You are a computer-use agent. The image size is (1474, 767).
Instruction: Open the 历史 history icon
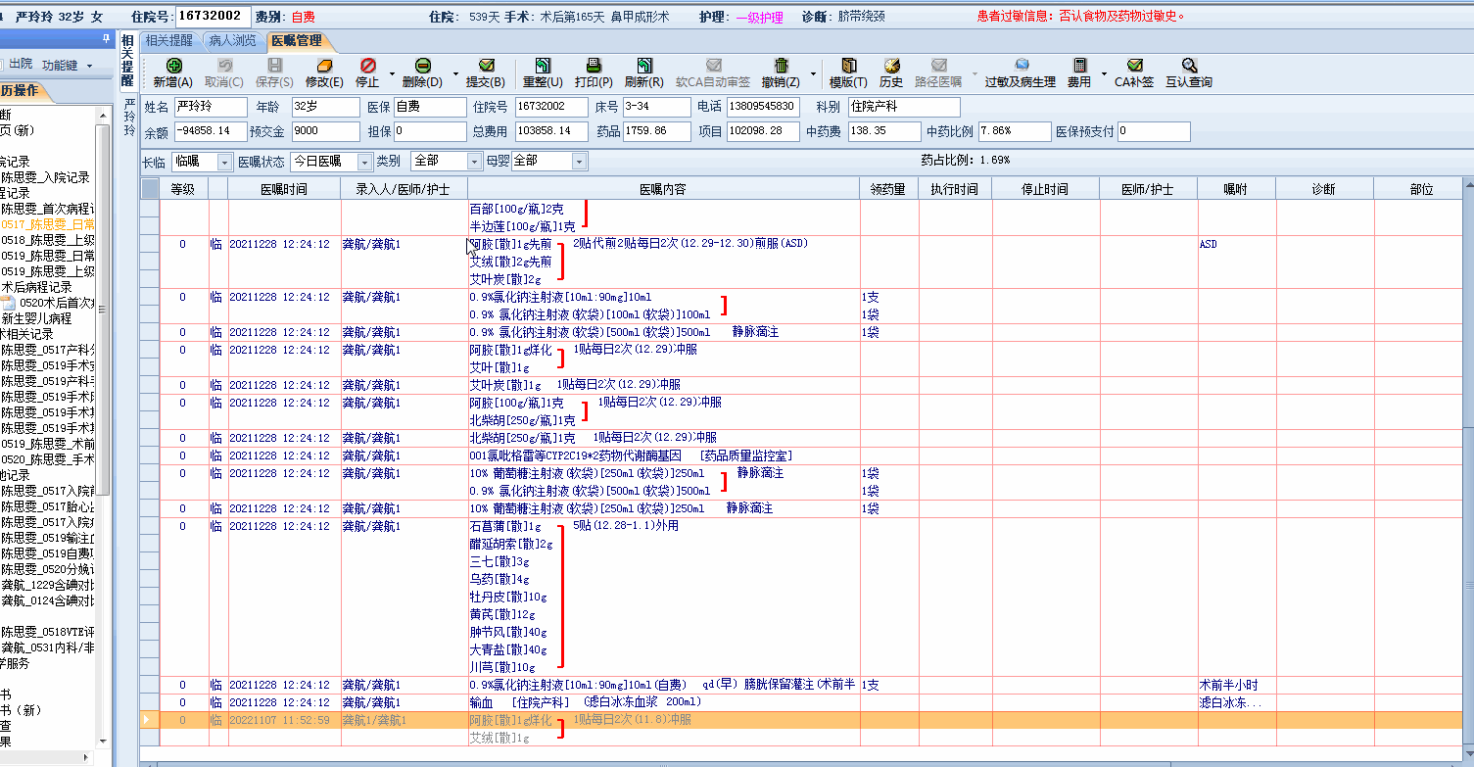tap(891, 66)
